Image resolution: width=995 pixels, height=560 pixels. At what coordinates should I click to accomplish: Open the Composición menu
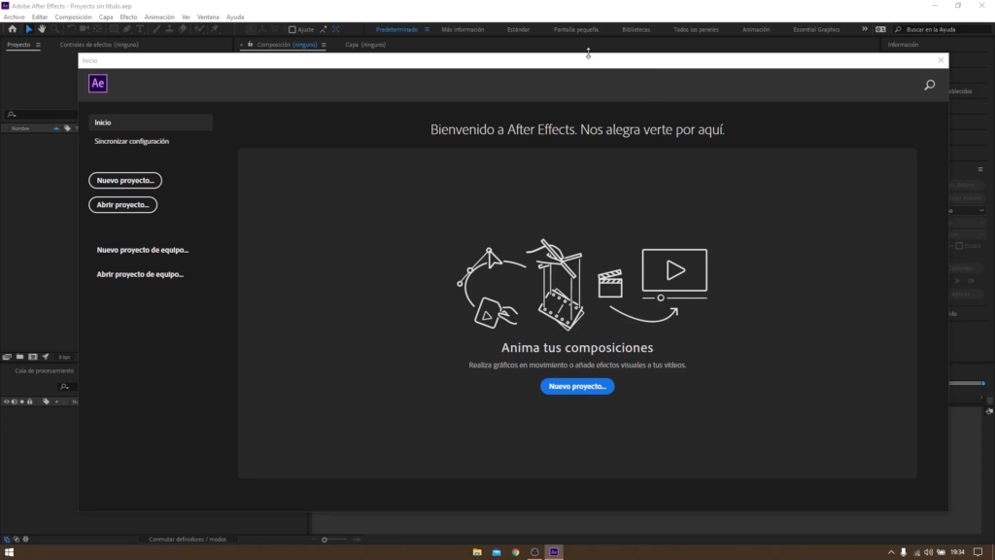73,17
